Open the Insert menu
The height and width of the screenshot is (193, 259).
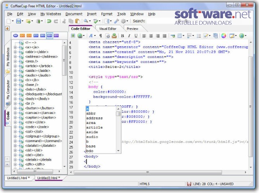coord(92,14)
